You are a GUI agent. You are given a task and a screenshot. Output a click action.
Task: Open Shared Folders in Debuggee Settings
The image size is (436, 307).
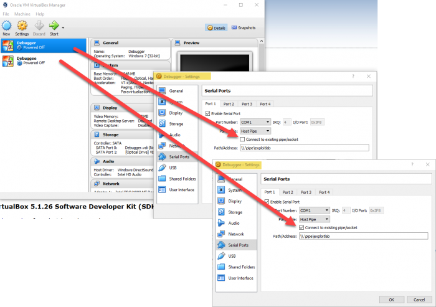coord(236,267)
